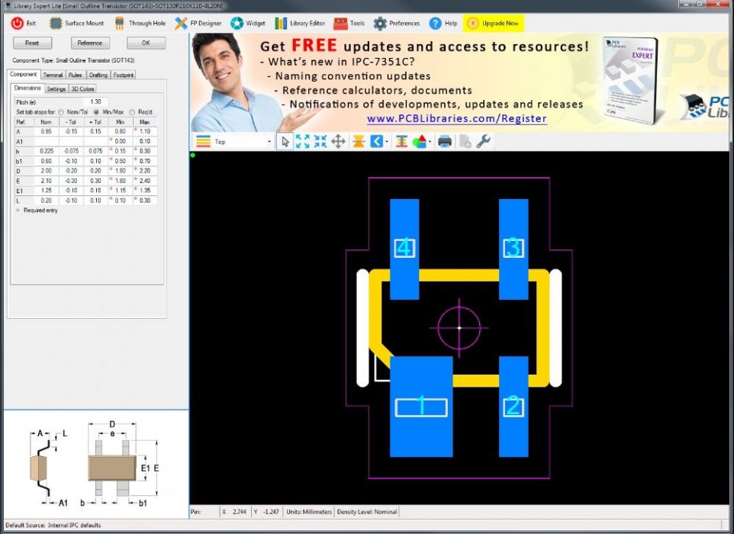Open the Library Editor
Screen dimensions: 734x534
tap(299, 24)
